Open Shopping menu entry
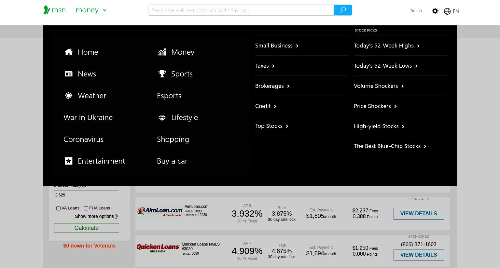500x268 pixels. (x=173, y=139)
